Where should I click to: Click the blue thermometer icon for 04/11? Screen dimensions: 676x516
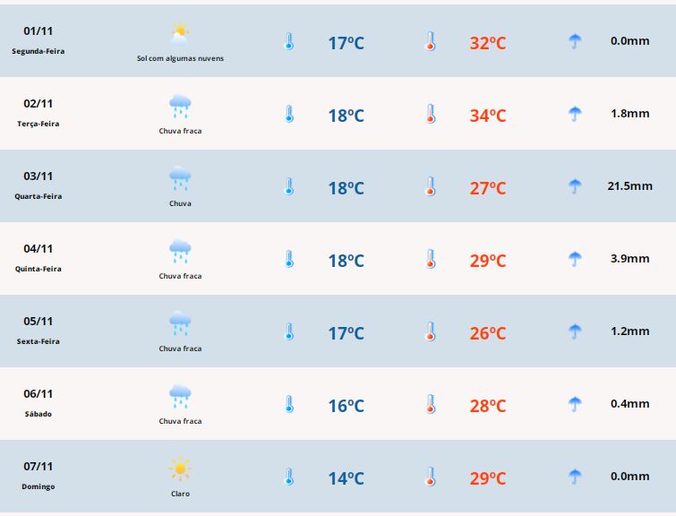pos(289,259)
